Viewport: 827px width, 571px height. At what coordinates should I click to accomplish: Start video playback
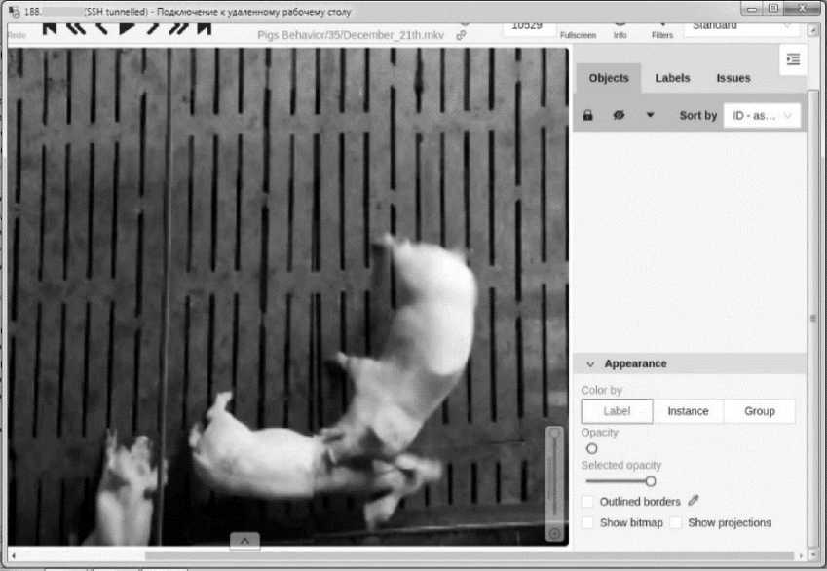(127, 28)
